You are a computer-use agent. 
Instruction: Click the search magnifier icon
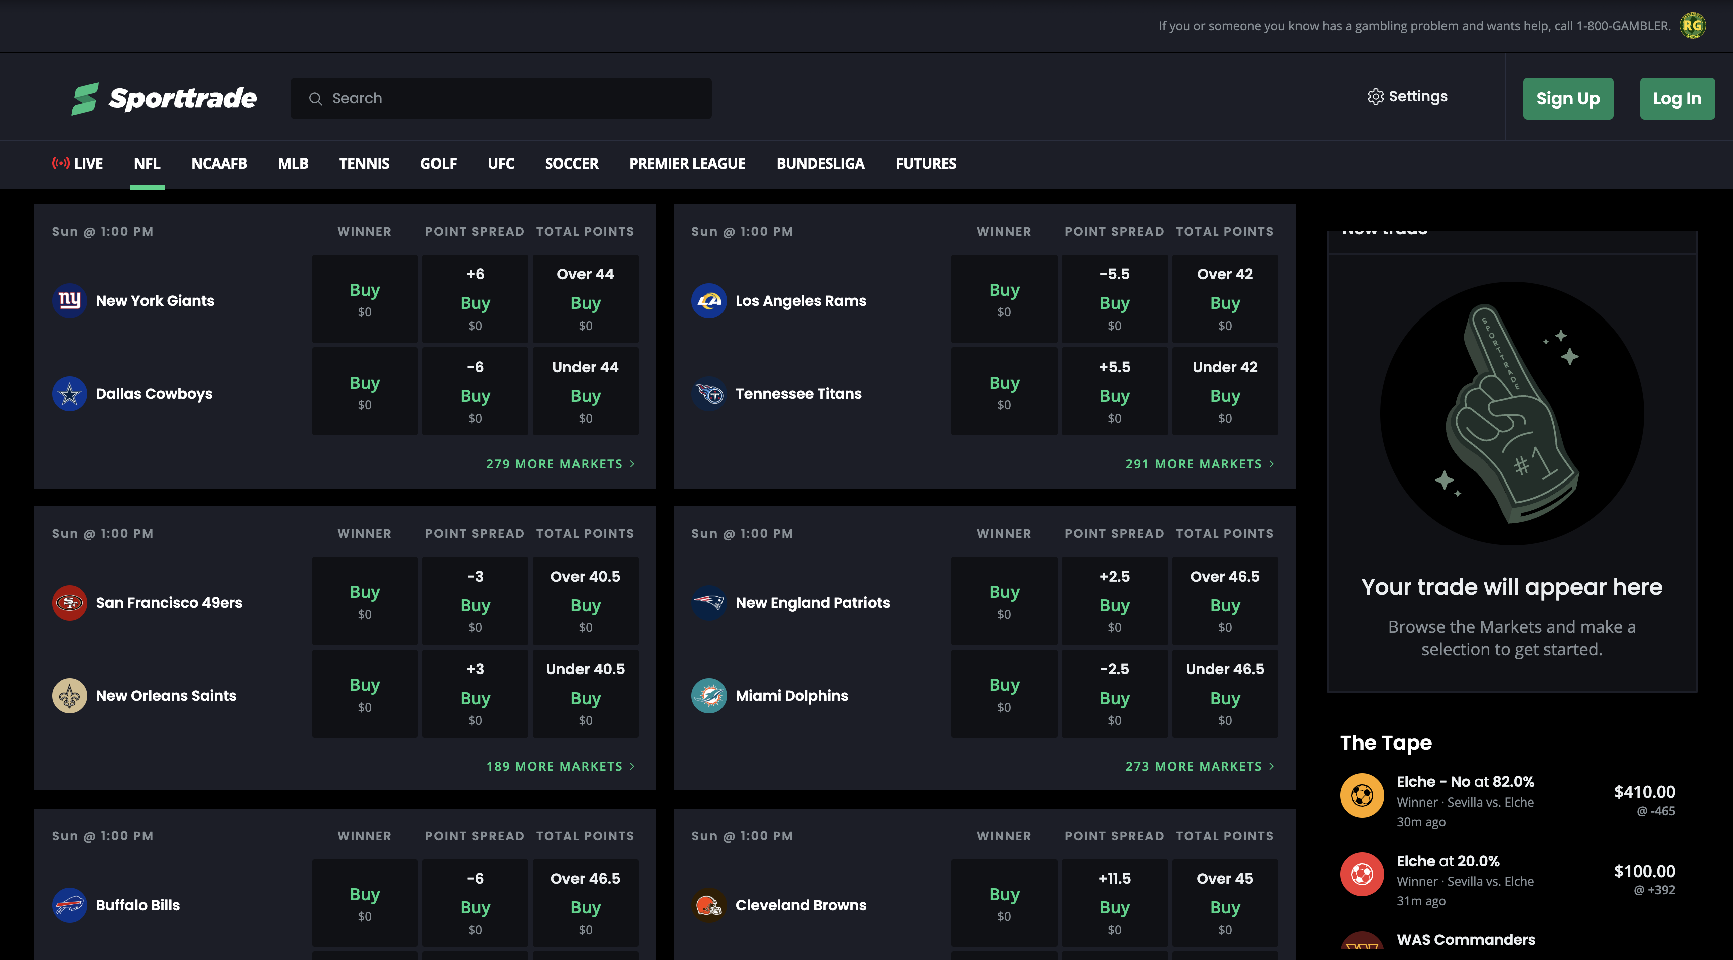[x=315, y=99]
